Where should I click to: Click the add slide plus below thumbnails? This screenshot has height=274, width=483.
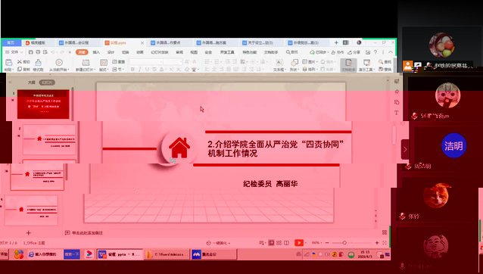pos(28,233)
